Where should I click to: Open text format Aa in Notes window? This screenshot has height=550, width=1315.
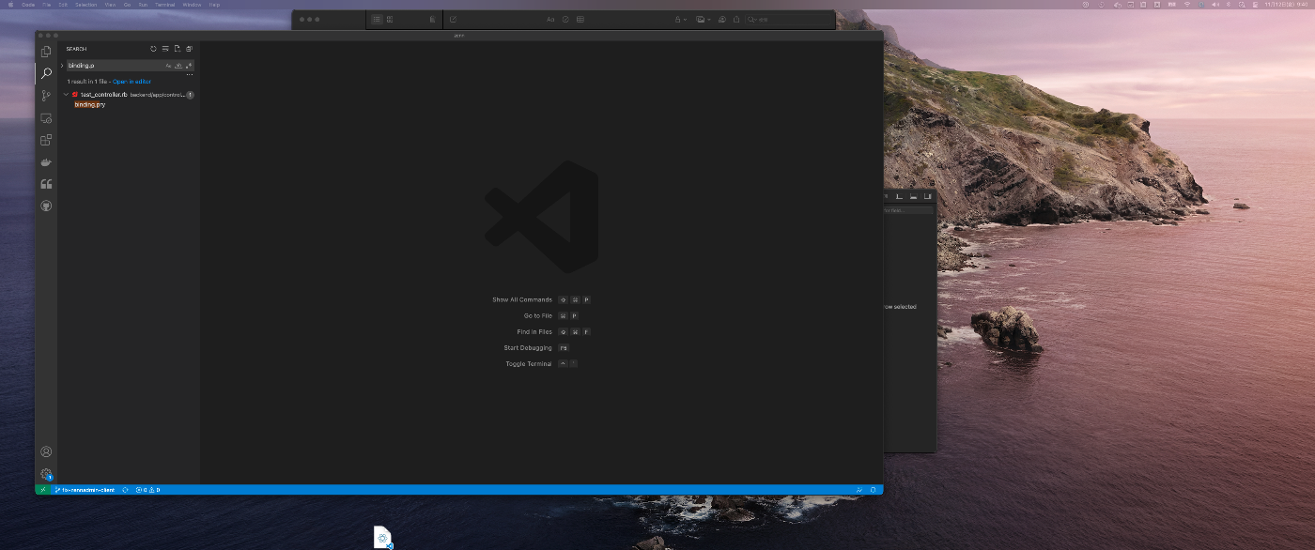(x=550, y=19)
